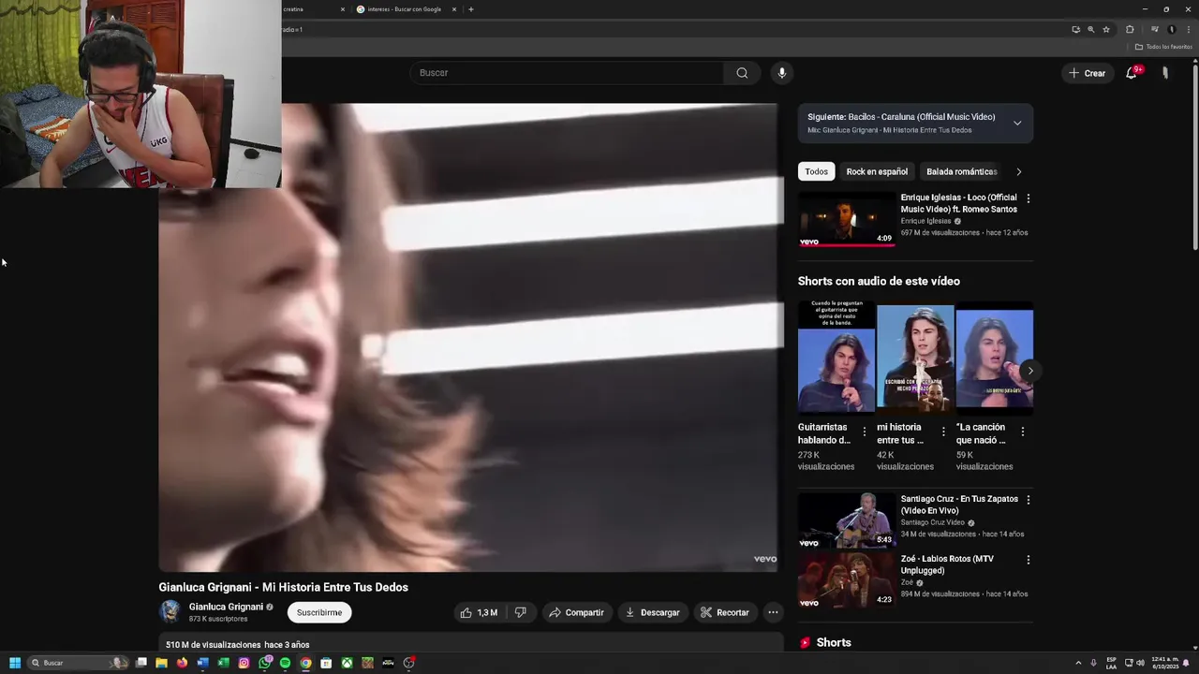1199x674 pixels.
Task: Open Instagram from the taskbar
Action: [244, 663]
